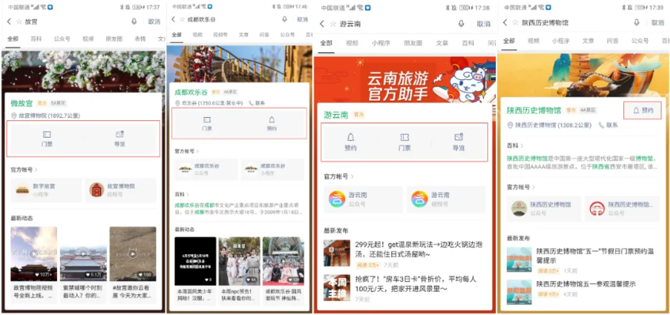Expand 官方帐号 section on 游云南 screen
This screenshot has height=315, width=670.
click(339, 176)
